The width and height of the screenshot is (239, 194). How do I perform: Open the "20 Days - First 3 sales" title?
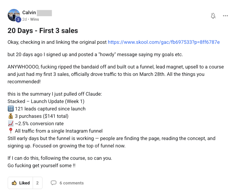click(x=43, y=31)
